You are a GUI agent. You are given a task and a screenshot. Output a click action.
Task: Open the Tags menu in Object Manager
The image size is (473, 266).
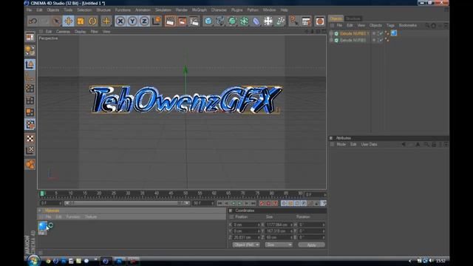click(x=390, y=25)
